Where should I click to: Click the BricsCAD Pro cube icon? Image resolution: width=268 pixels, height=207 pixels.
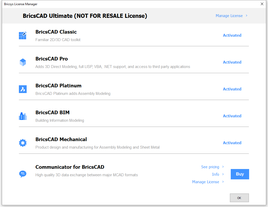click(23, 62)
